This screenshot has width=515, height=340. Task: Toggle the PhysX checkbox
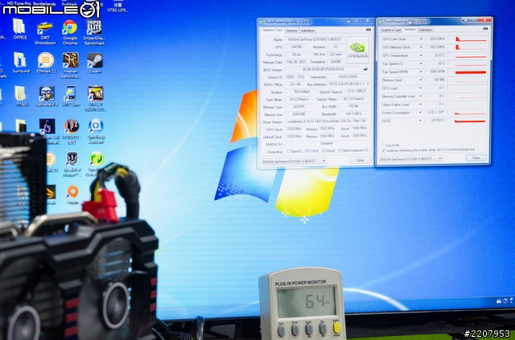tap(323, 150)
